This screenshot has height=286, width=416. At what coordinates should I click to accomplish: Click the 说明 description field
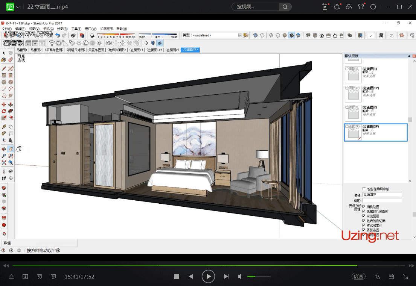(382, 200)
